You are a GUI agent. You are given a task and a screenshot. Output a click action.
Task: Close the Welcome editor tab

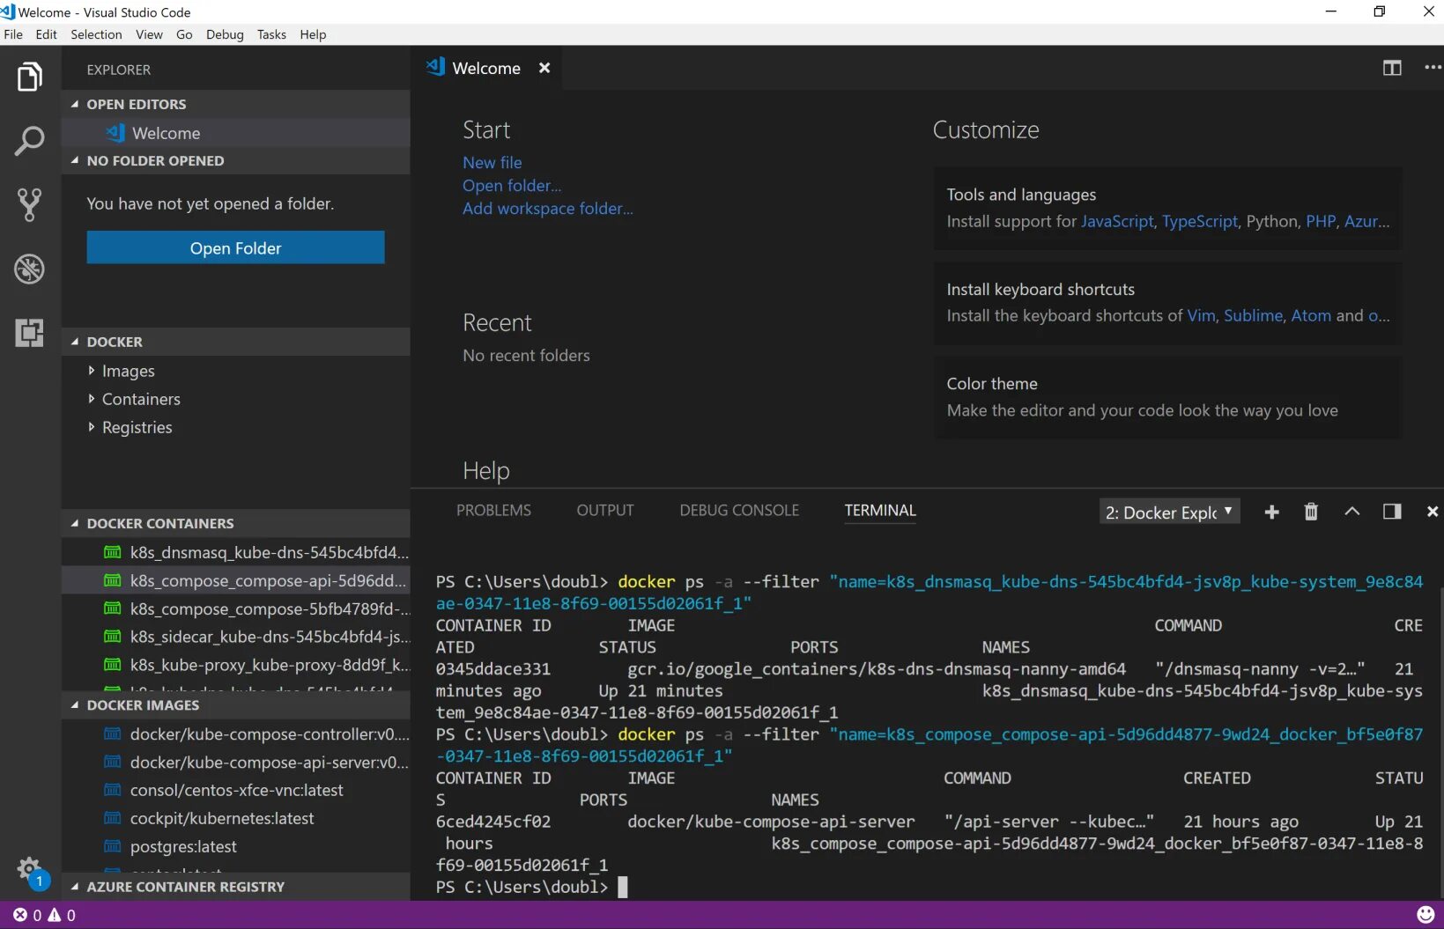pyautogui.click(x=544, y=68)
